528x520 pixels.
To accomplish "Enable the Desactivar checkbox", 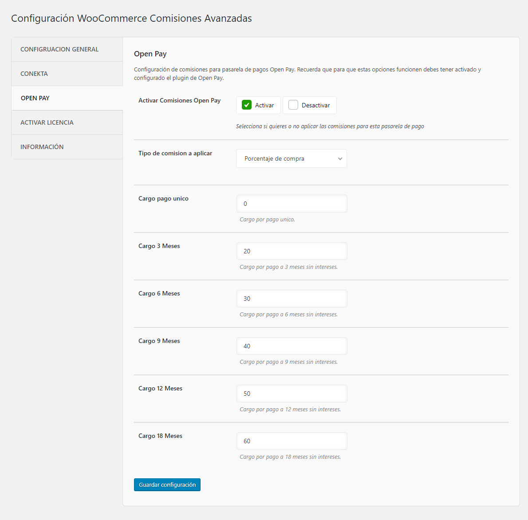I will pos(293,105).
